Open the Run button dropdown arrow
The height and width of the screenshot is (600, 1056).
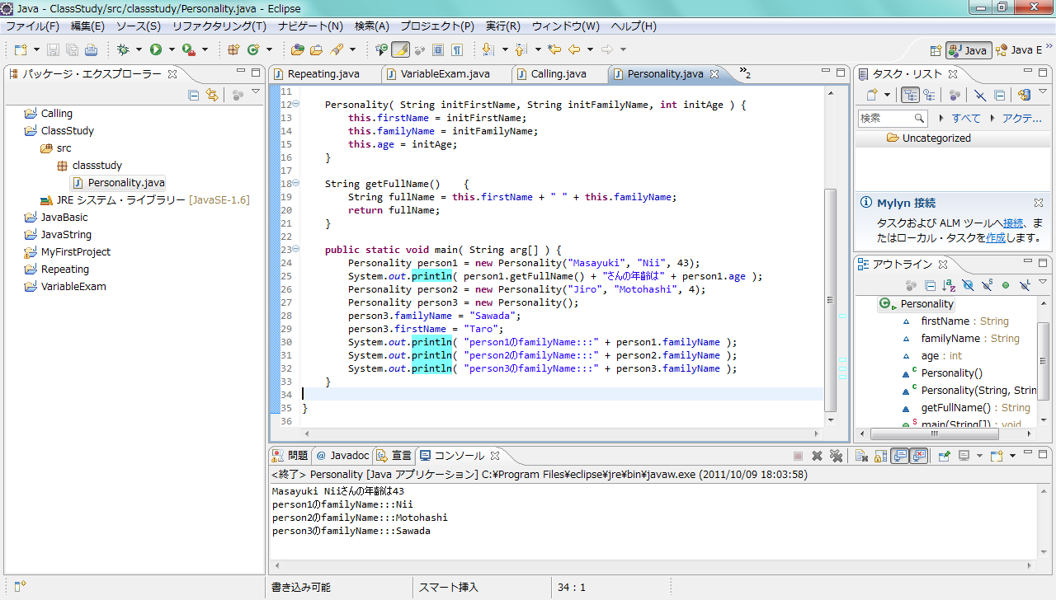pos(171,50)
